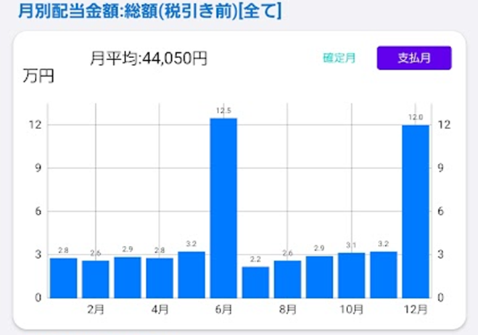Screen dimensions: 478x335
Task: Tap the 4月 label on the x-axis
Action: (160, 310)
